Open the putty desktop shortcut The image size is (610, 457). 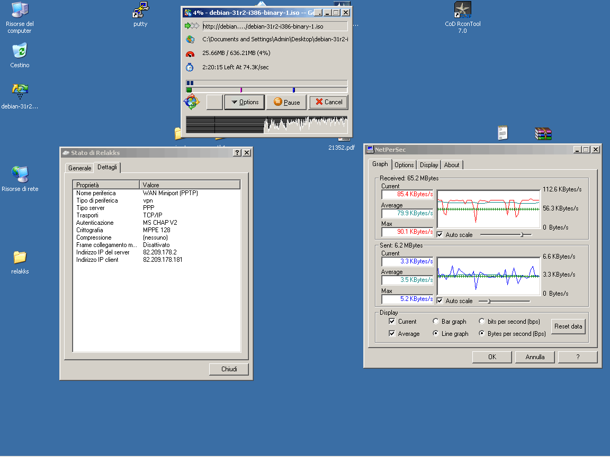coord(140,10)
